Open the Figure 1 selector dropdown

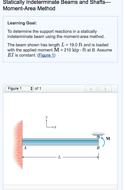(x=20, y=88)
